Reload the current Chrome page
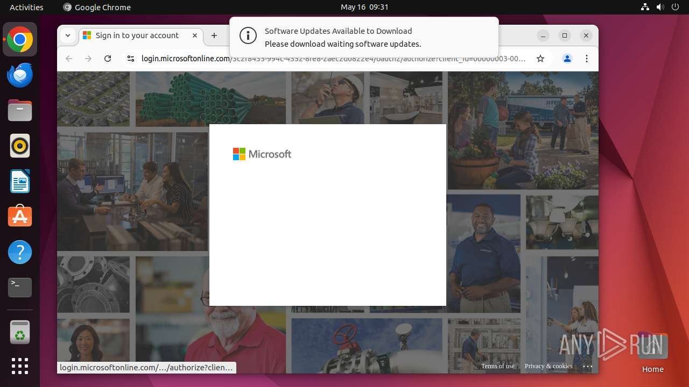This screenshot has width=689, height=387. 108,59
